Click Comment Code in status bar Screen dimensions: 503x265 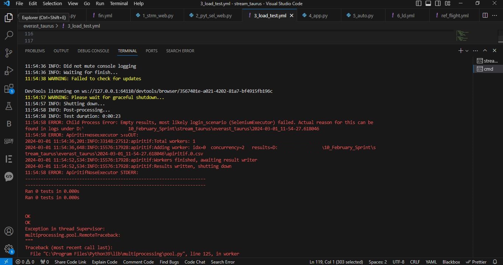[x=138, y=262]
